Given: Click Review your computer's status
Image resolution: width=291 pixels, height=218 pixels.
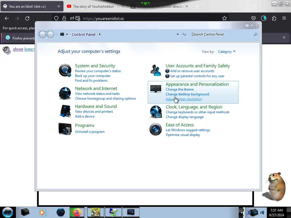Looking at the screenshot, I should [98, 71].
